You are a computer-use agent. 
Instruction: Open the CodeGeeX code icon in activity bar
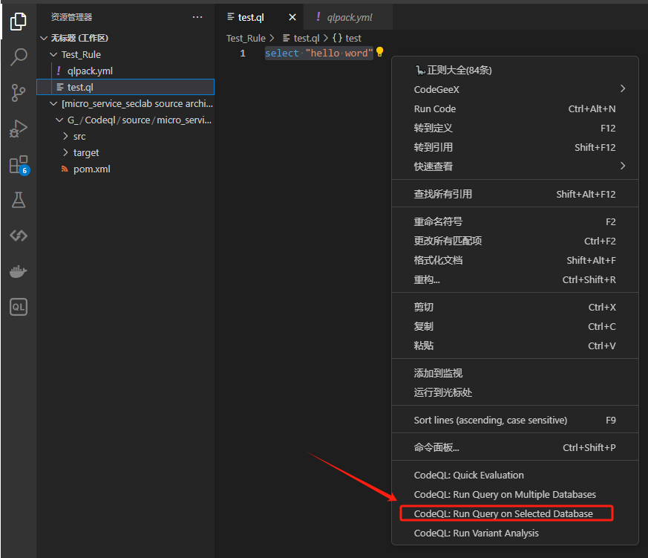click(18, 236)
